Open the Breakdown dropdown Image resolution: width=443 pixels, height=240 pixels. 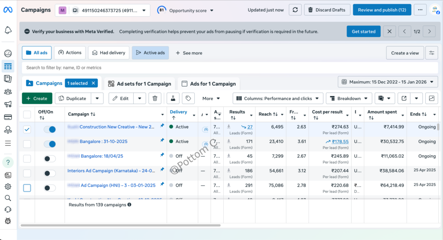(x=349, y=99)
